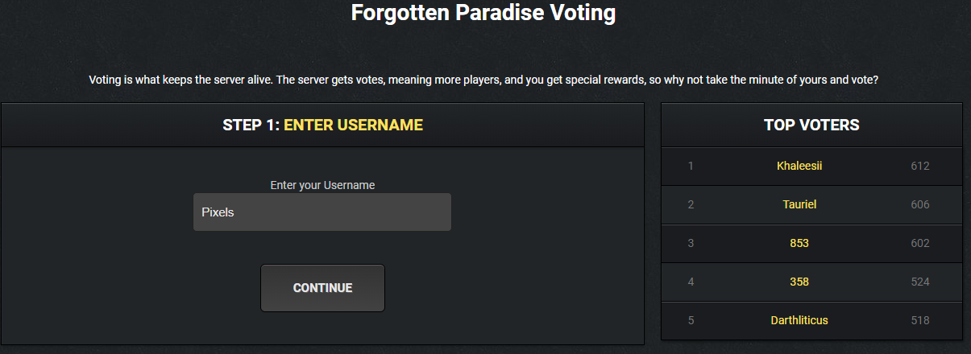Click rank number 1 in Top Voters
The height and width of the screenshot is (354, 971).
[691, 166]
